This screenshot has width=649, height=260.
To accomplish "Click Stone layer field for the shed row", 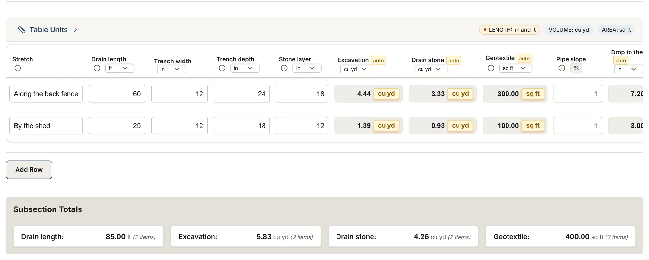I will tap(302, 126).
